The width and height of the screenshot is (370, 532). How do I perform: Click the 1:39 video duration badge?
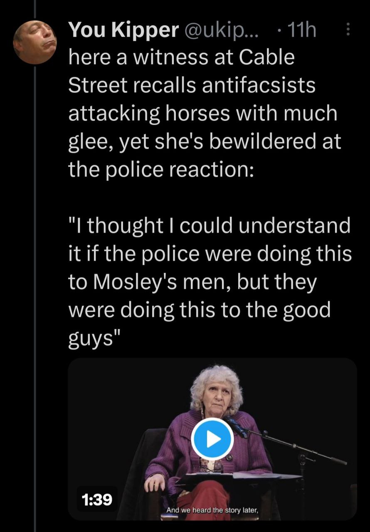[x=97, y=499]
